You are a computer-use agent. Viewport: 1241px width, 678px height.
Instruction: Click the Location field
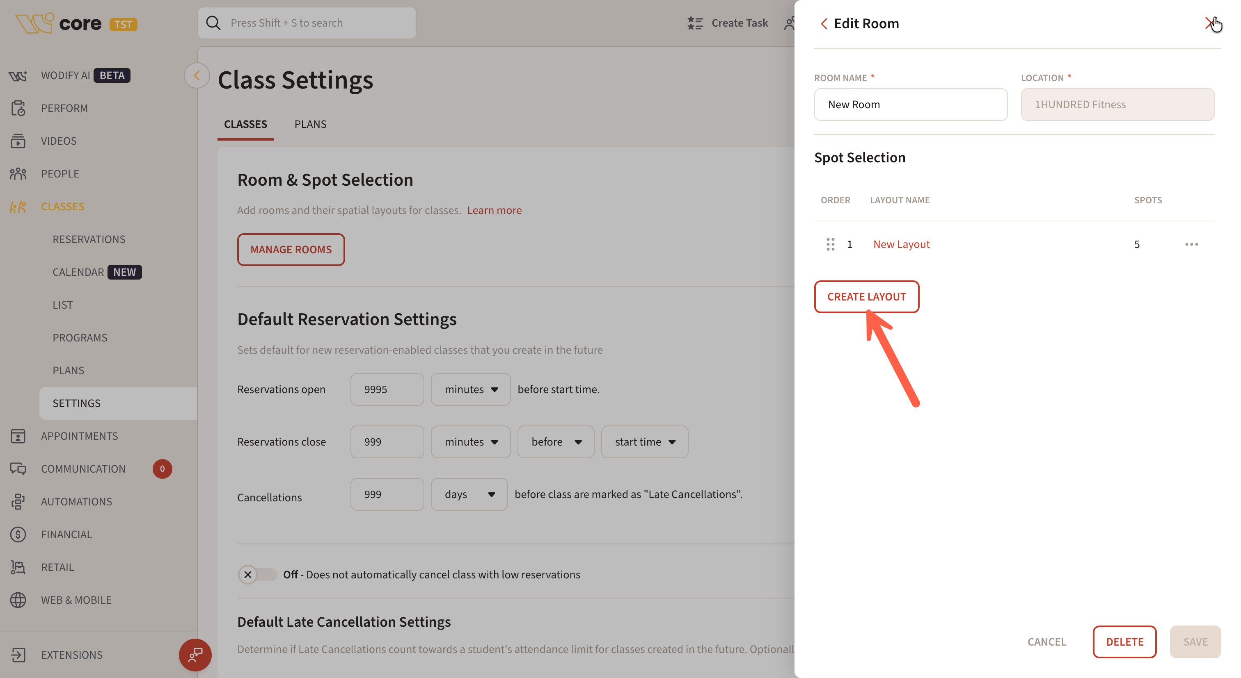1117,105
